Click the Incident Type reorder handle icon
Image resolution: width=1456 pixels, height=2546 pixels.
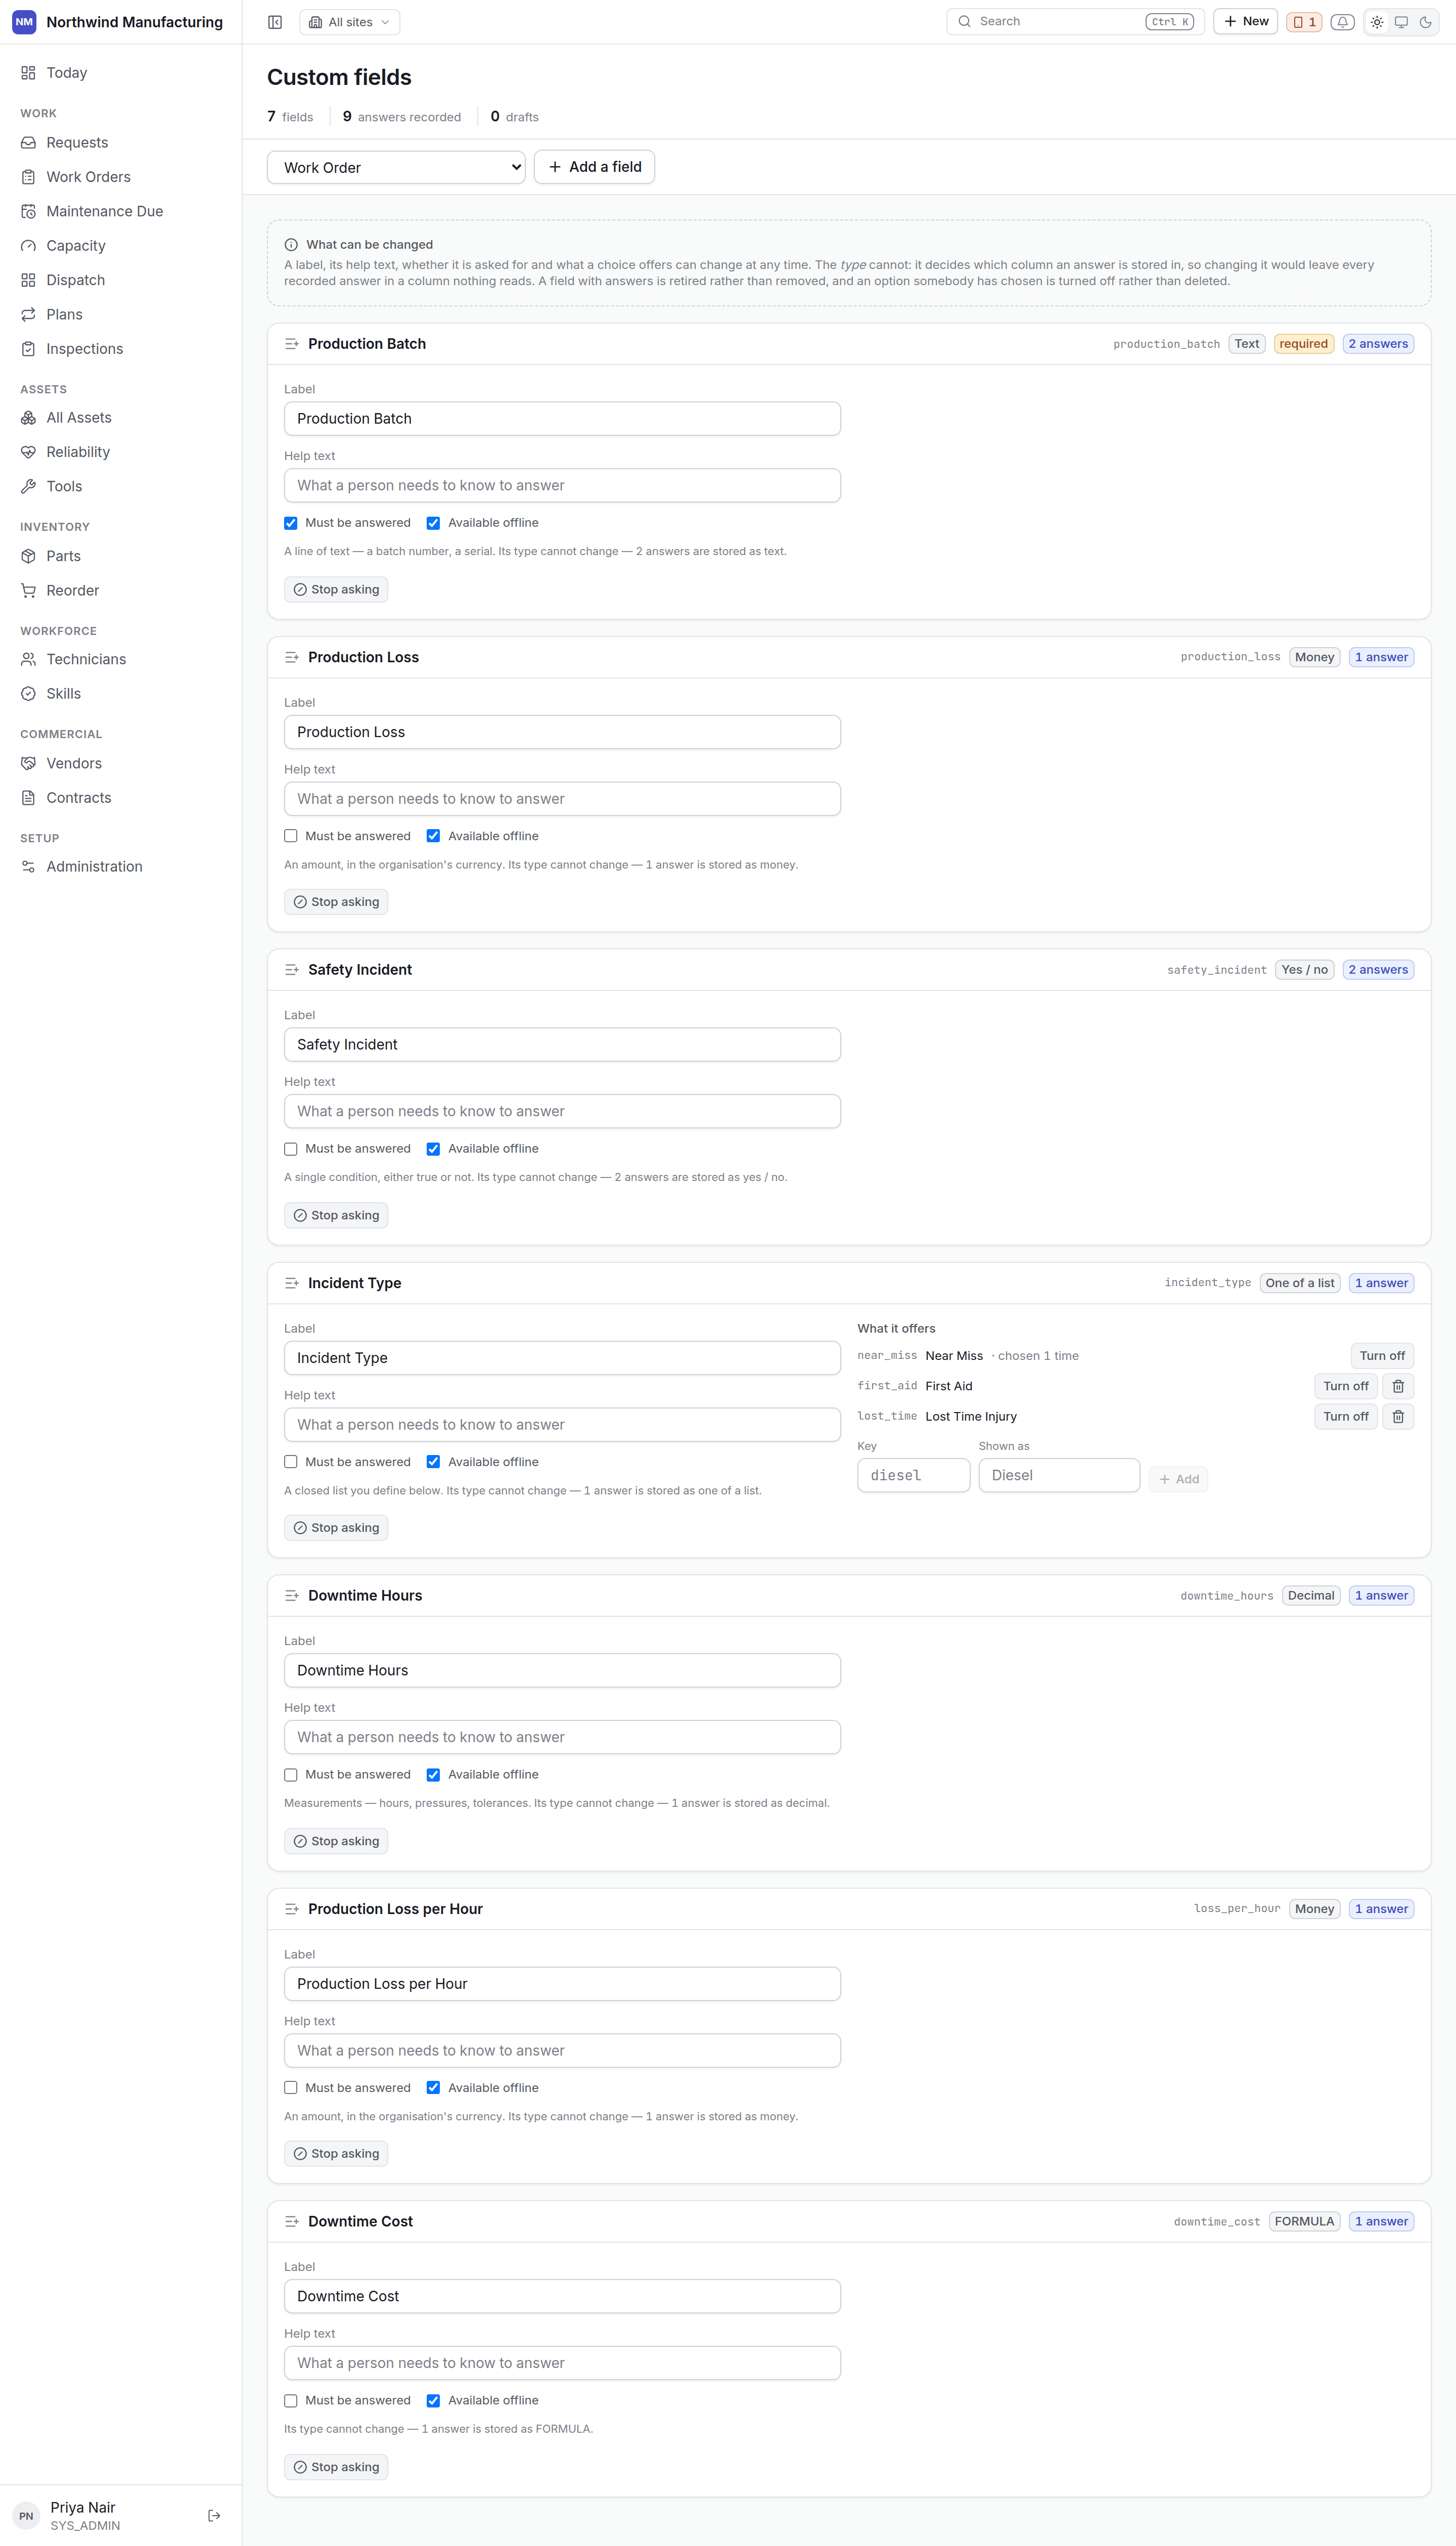pyautogui.click(x=292, y=1283)
